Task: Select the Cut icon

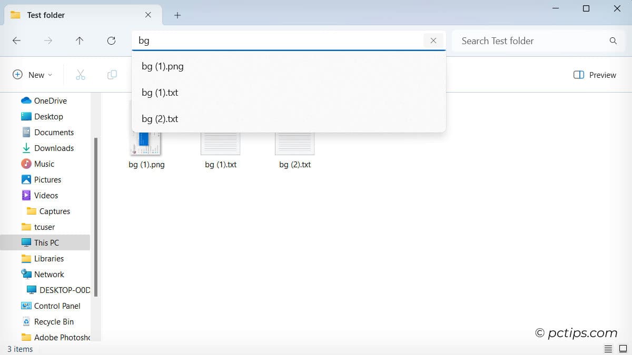Action: tap(80, 75)
